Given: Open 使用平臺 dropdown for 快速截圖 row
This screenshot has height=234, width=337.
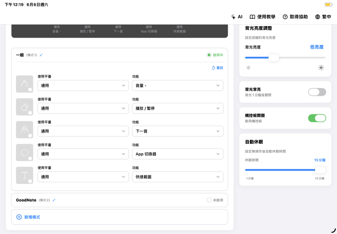Looking at the screenshot, I should [83, 177].
